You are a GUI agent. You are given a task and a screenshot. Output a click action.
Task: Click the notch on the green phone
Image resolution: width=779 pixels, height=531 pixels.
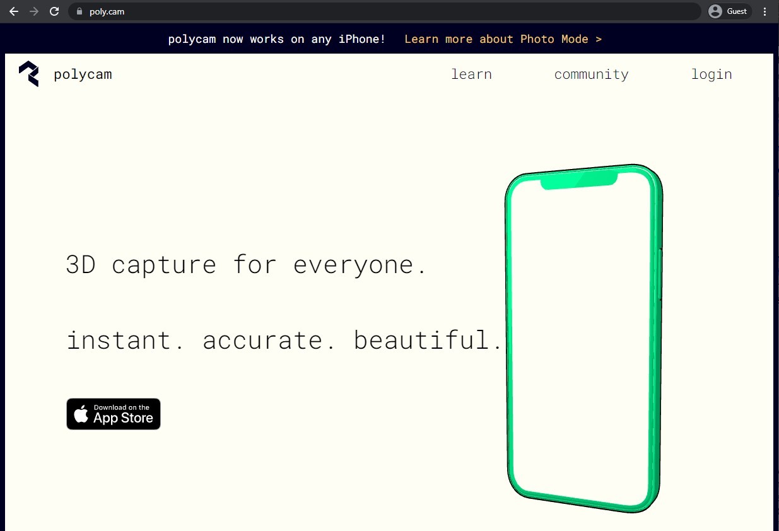578,182
